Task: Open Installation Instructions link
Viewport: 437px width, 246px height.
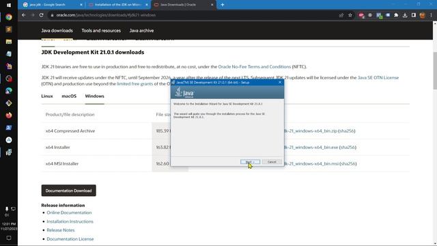Action: [70, 221]
